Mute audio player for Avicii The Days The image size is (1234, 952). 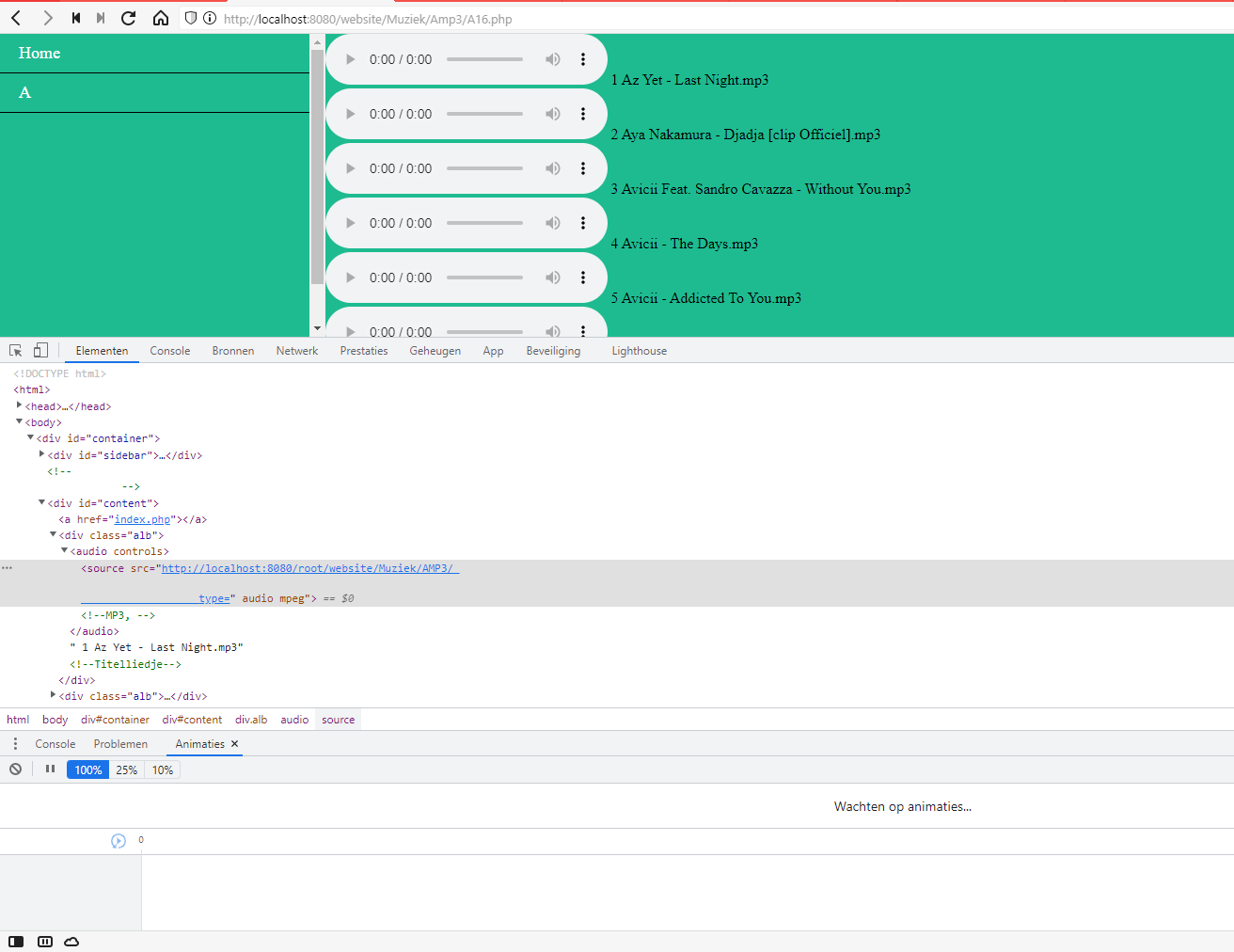[x=553, y=223]
